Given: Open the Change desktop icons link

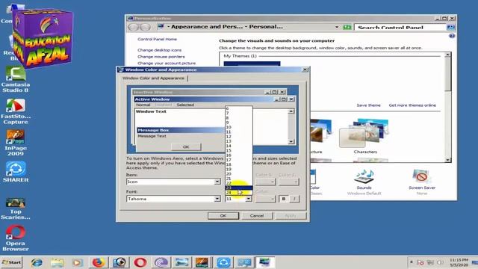Looking at the screenshot, I should pos(159,50).
